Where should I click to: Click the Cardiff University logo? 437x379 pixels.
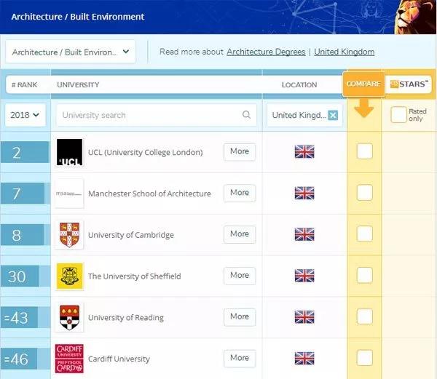69,359
